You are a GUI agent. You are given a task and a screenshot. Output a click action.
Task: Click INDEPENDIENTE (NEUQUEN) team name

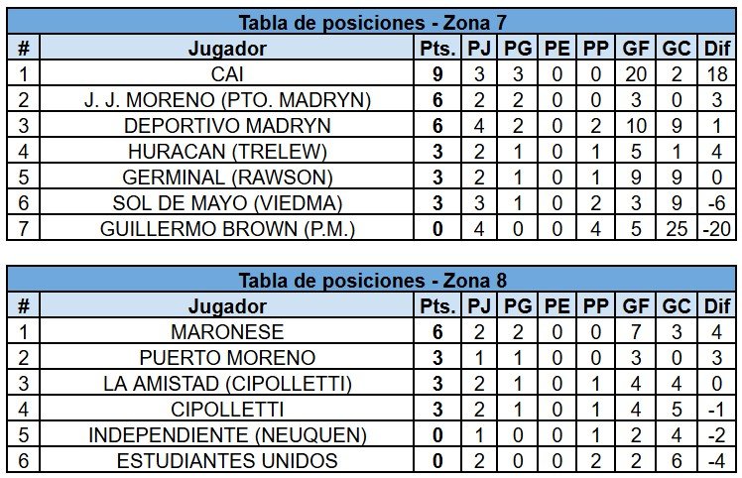227,434
